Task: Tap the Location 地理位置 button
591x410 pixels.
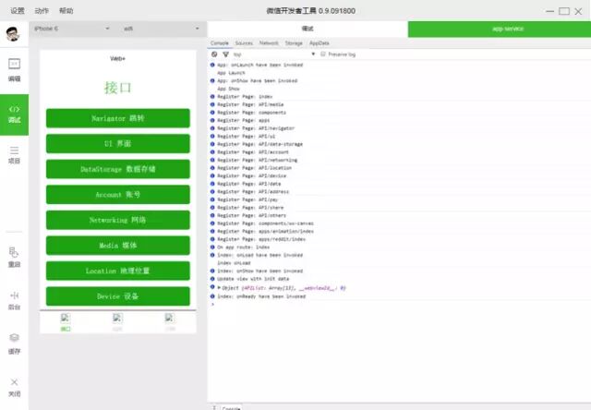Action: pyautogui.click(x=118, y=271)
